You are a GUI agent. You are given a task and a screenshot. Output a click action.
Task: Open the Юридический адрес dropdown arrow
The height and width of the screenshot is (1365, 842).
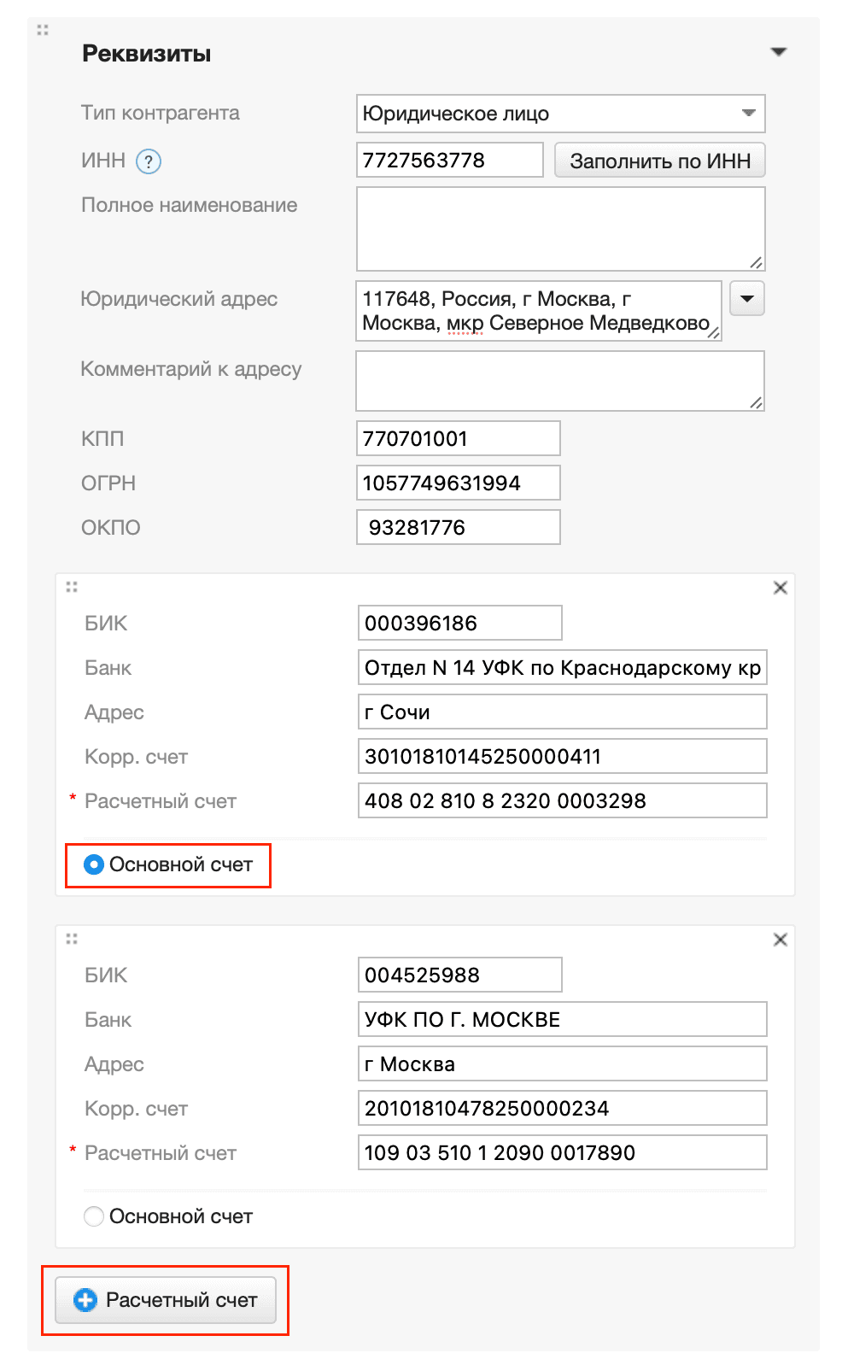coord(747,299)
